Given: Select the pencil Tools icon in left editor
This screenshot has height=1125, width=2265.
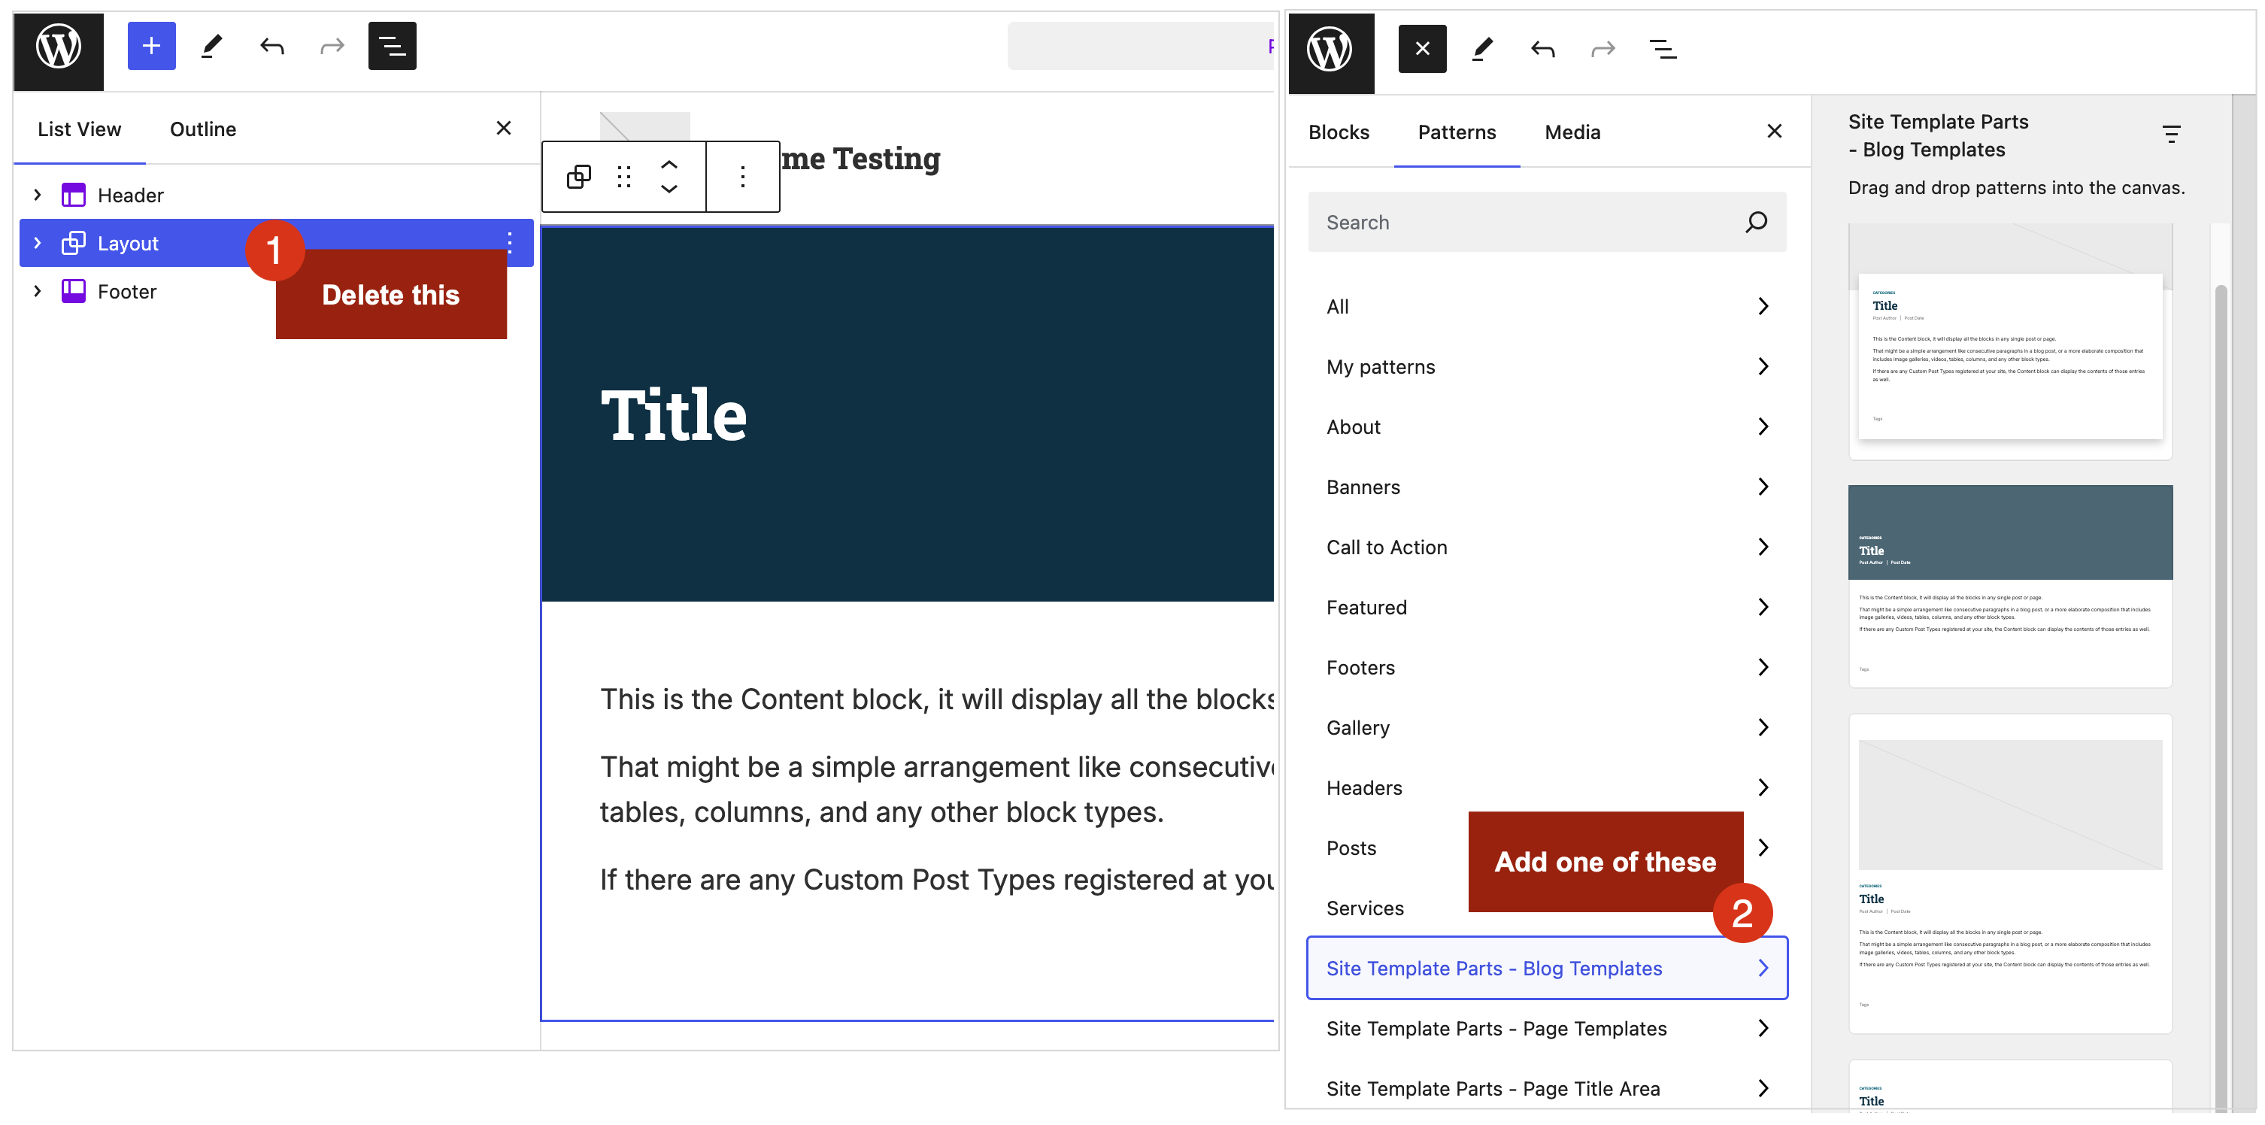Looking at the screenshot, I should click(x=211, y=46).
